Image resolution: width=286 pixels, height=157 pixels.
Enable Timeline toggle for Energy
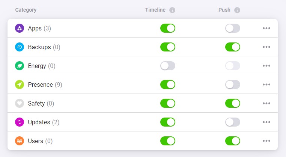(x=168, y=66)
